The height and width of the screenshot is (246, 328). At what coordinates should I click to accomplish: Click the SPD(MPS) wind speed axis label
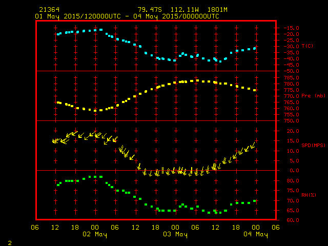pos(313,145)
